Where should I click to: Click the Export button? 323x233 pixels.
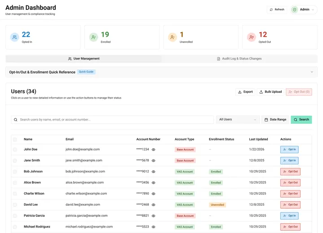pos(245,92)
